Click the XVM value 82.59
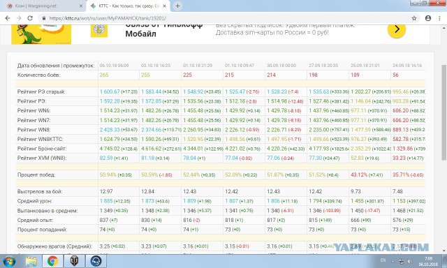This screenshot has height=268, width=447. 106,158
